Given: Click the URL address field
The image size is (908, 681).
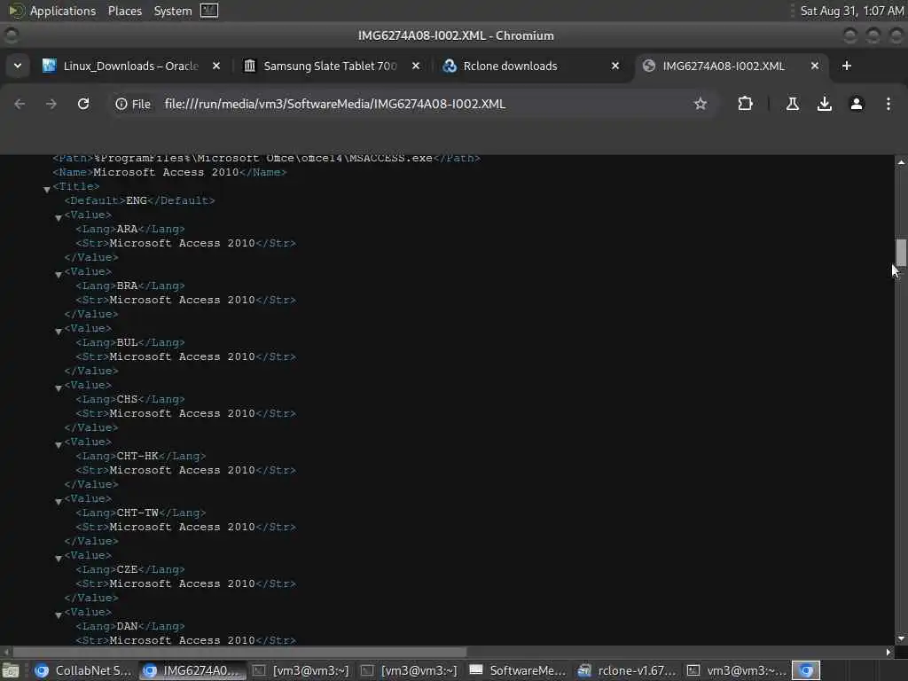Looking at the screenshot, I should tap(423, 104).
